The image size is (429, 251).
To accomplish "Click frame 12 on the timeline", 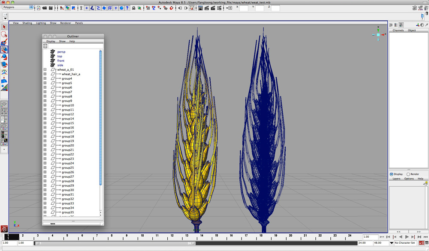I will pos(172,236).
